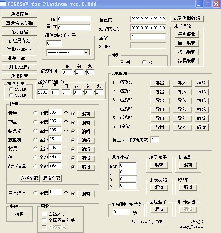Click 导入 for Pokemon slot 5

tap(182, 119)
